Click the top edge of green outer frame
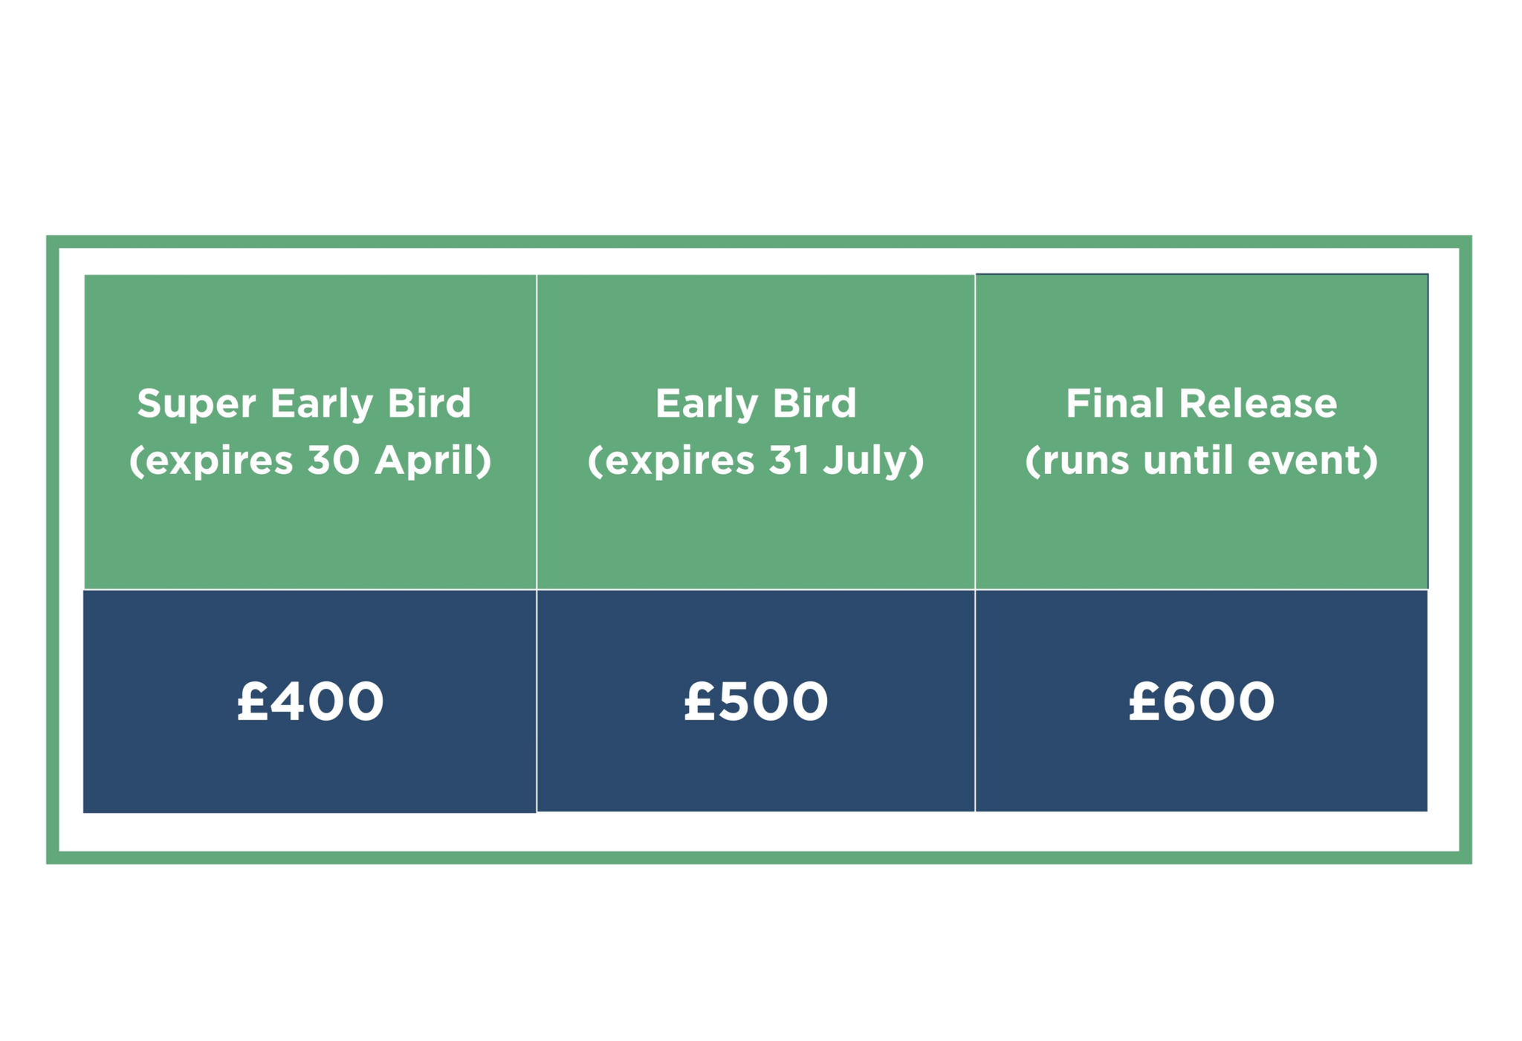 [x=758, y=242]
